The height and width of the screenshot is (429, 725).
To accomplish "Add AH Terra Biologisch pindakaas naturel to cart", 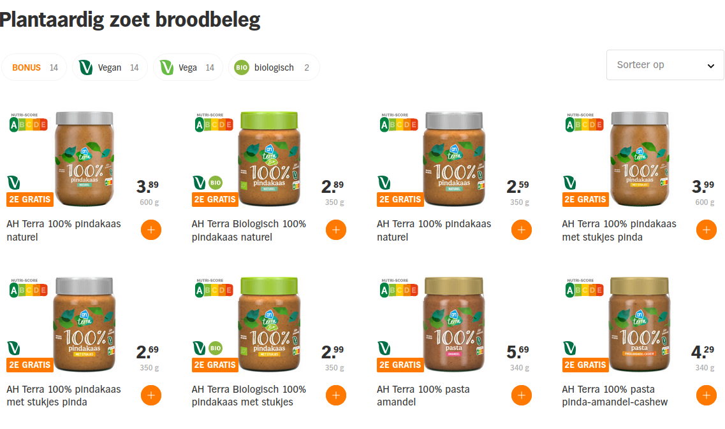I will coord(336,230).
